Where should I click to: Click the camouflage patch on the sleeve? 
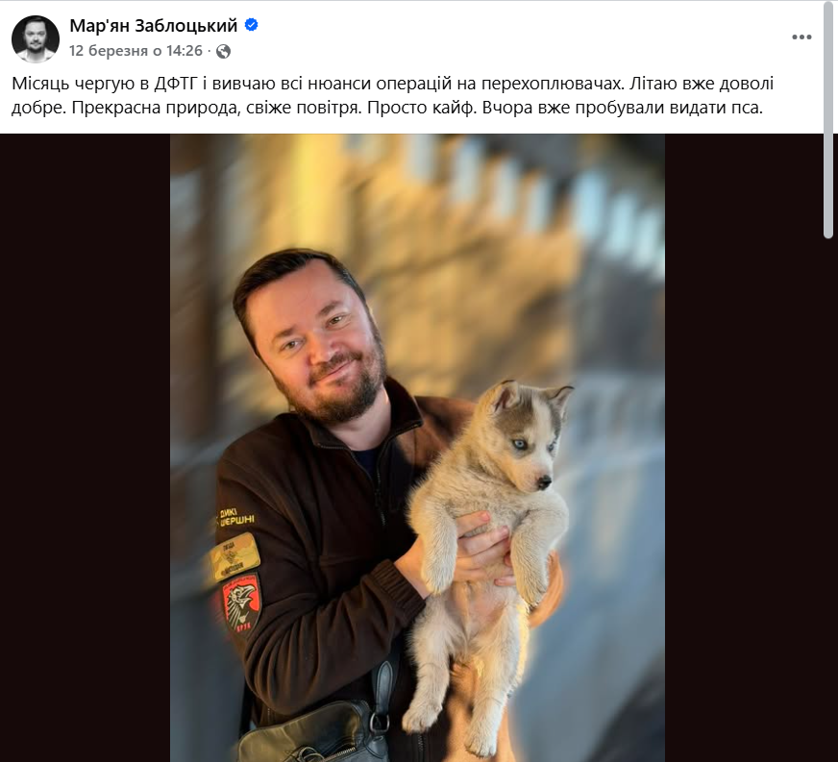point(234,556)
